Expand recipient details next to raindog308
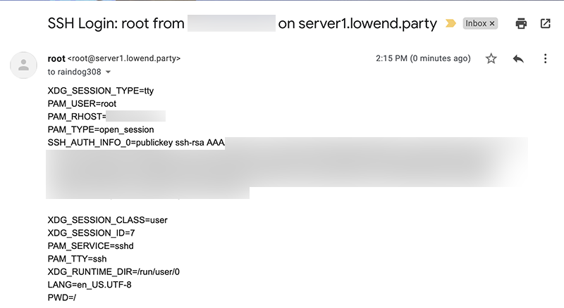 pos(108,72)
